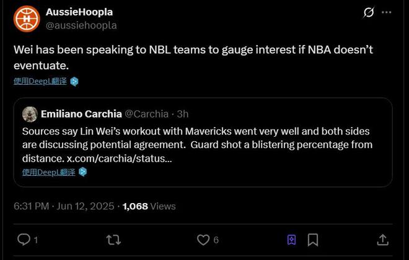Open the 1,068 Views analytics

pyautogui.click(x=149, y=206)
